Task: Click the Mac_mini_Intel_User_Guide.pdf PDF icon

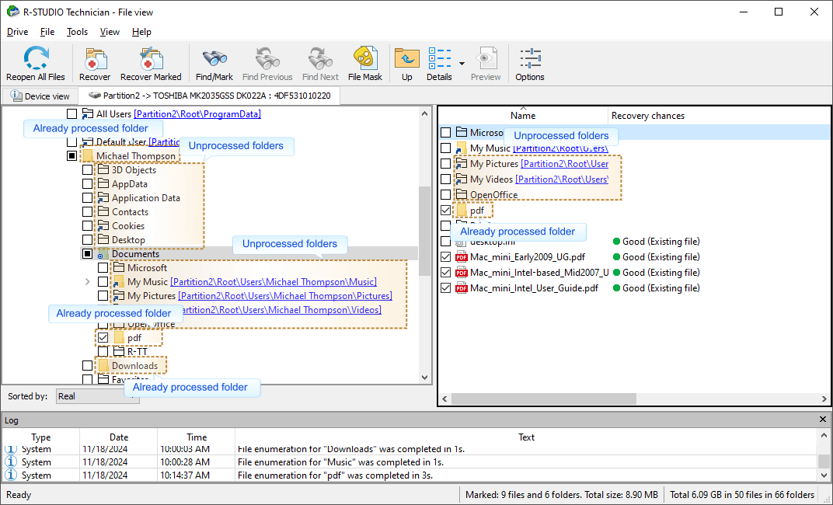Action: pyautogui.click(x=461, y=288)
